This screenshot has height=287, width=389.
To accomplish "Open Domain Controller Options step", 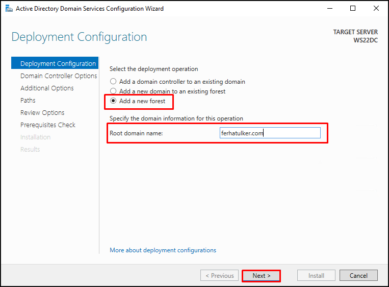I will click(x=59, y=76).
